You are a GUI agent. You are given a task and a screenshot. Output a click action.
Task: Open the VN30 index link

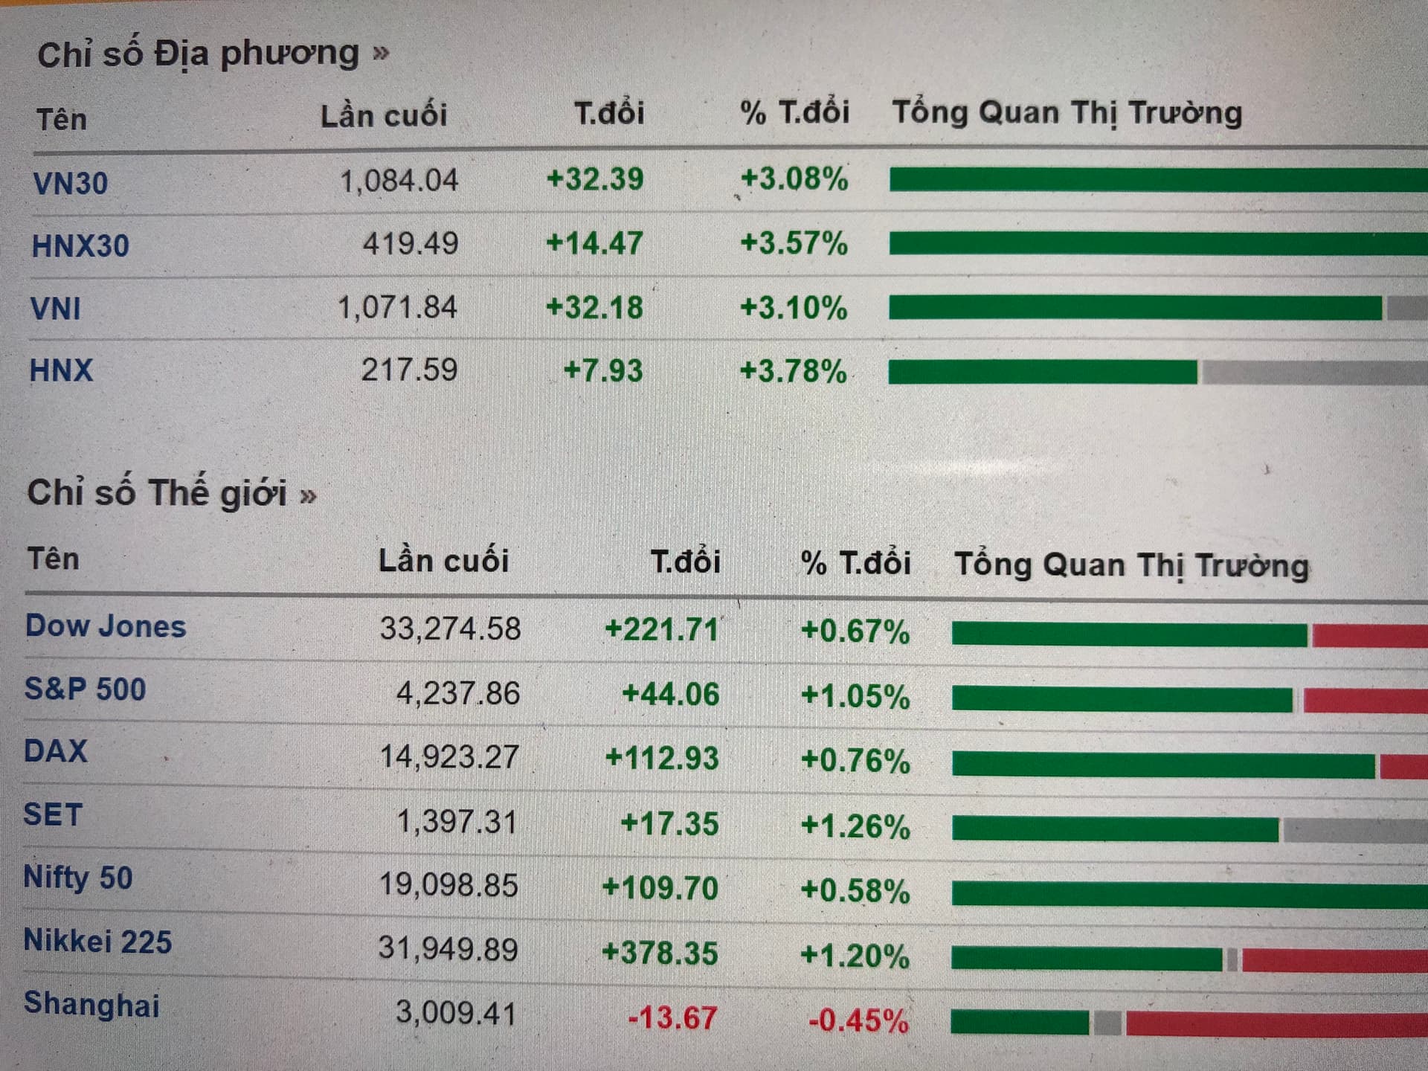[71, 183]
